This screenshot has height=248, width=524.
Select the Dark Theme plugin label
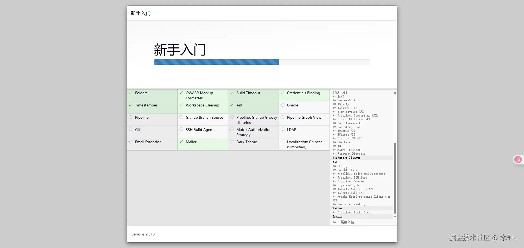coord(247,142)
